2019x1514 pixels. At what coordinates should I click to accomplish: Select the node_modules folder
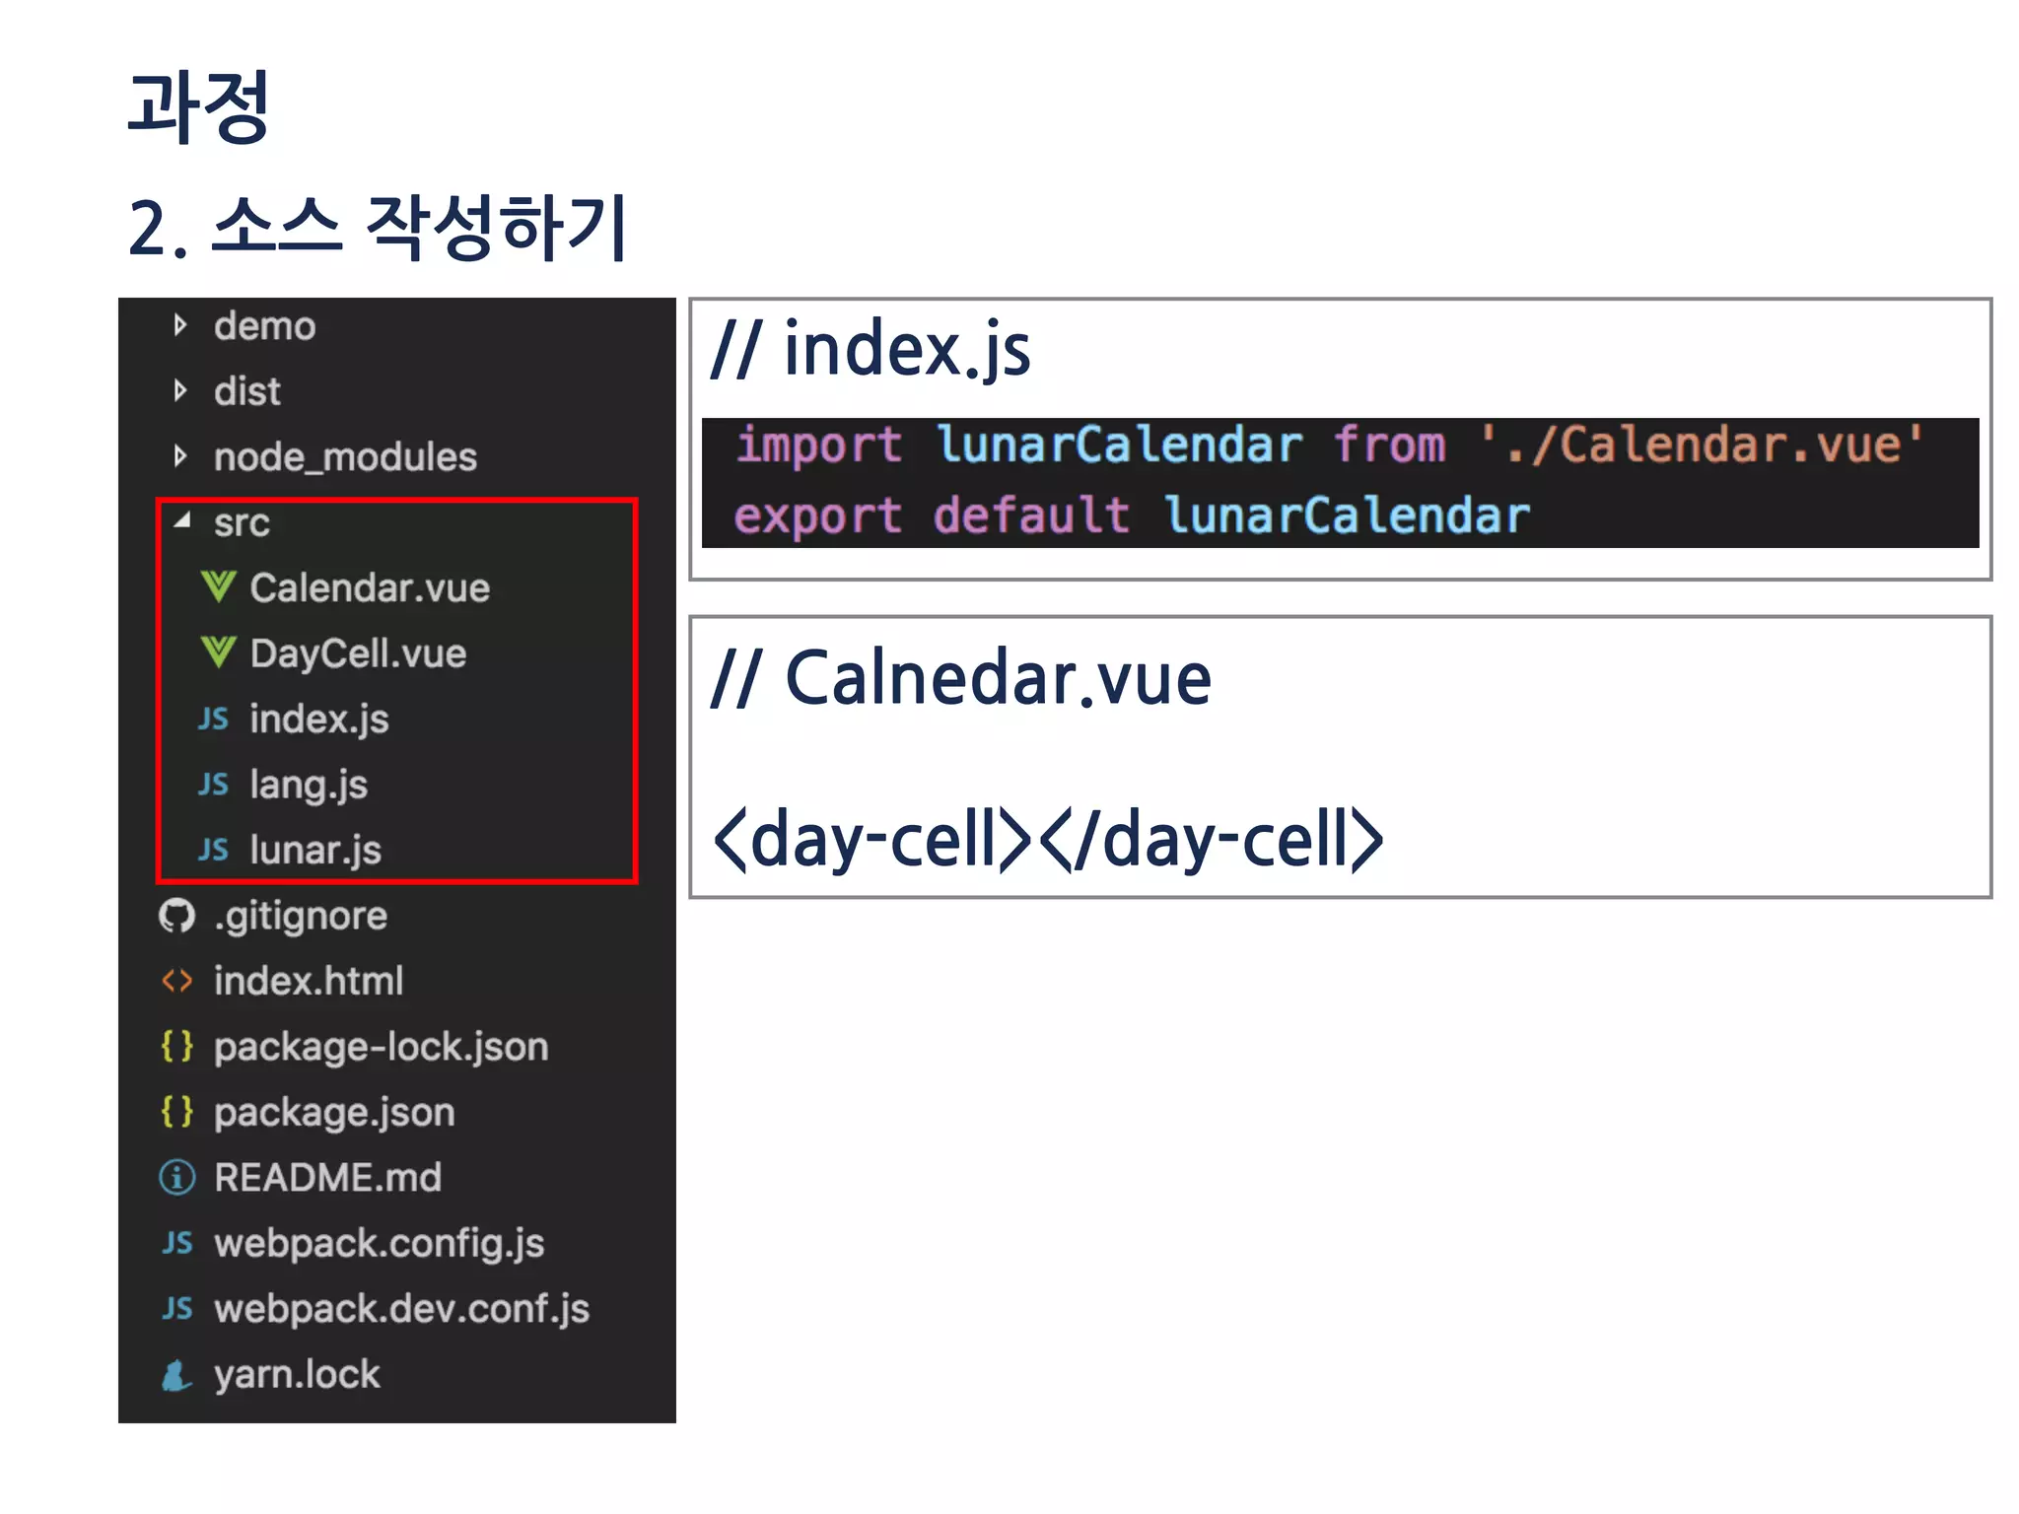pyautogui.click(x=345, y=457)
